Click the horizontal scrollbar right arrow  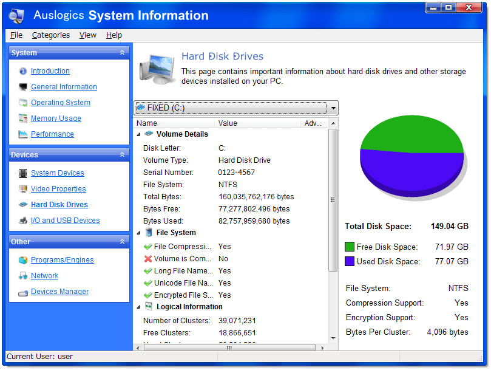(x=322, y=348)
